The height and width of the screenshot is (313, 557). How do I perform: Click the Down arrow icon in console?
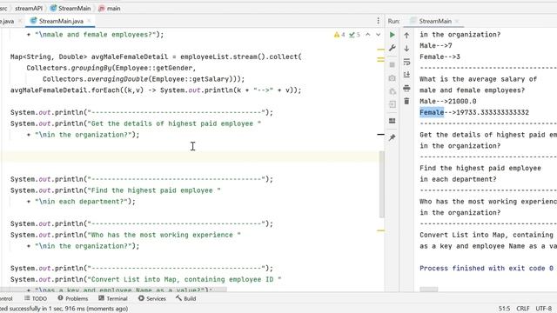406,48
